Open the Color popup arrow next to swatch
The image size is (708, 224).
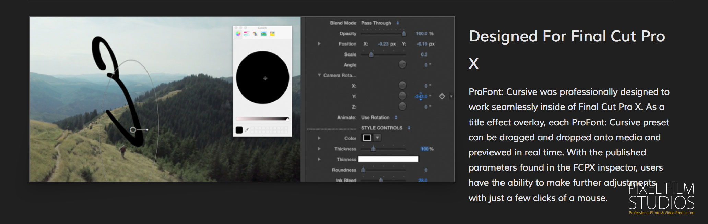point(377,138)
